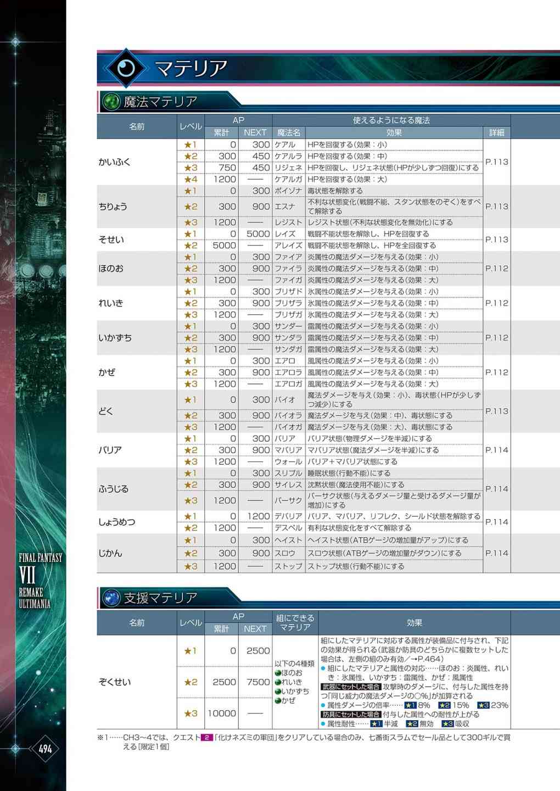The height and width of the screenshot is (791, 560).
Task: Click the green orb next to かぜ in the support table
Action: point(278,701)
